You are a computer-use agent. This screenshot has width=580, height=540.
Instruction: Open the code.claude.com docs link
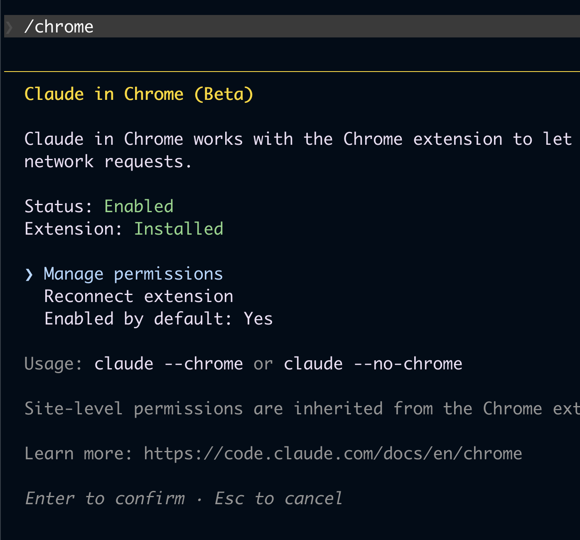click(333, 453)
